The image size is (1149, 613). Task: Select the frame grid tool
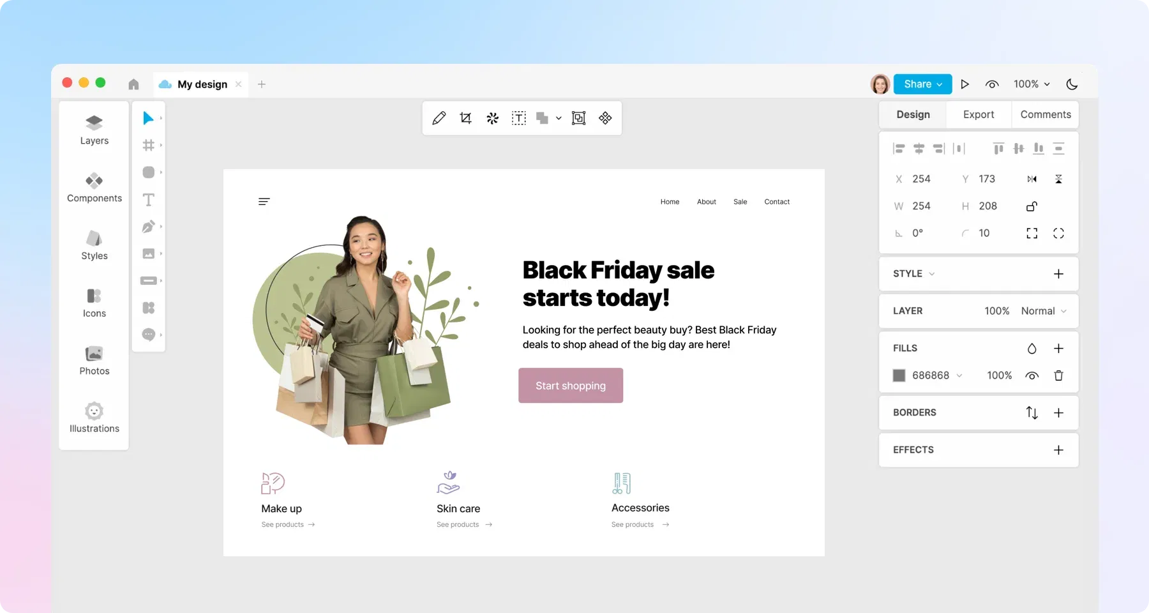pos(148,146)
